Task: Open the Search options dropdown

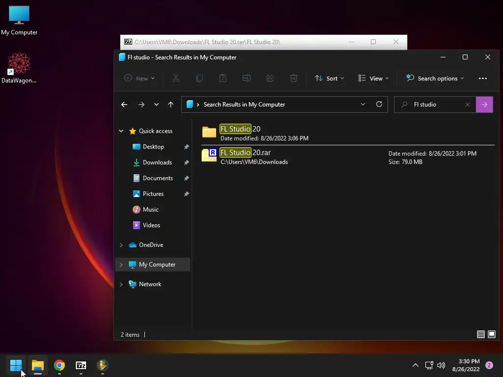Action: coord(435,78)
